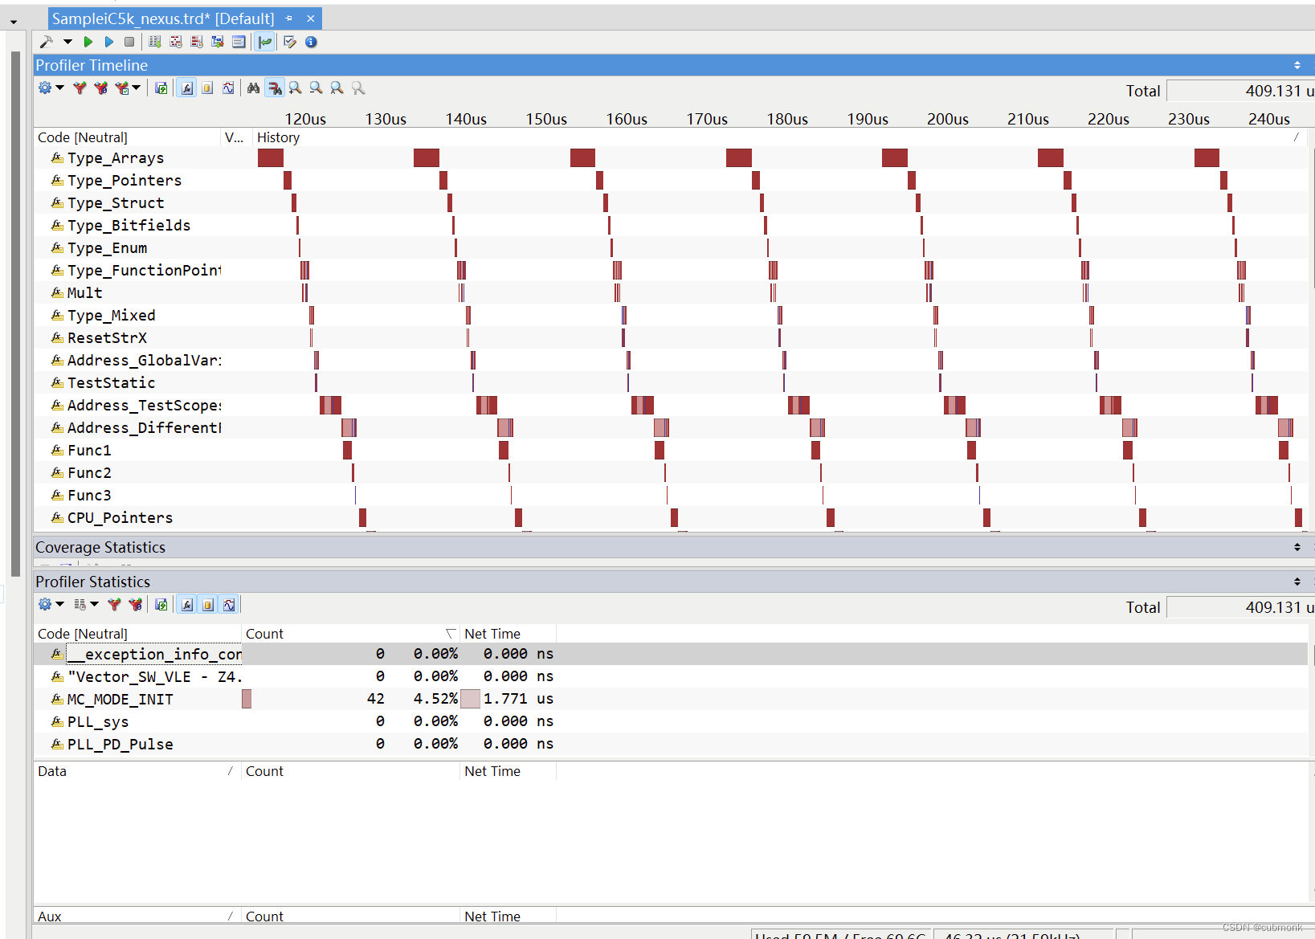1315x939 pixels.
Task: Click the zoom-all magnifier A icon
Action: [337, 88]
